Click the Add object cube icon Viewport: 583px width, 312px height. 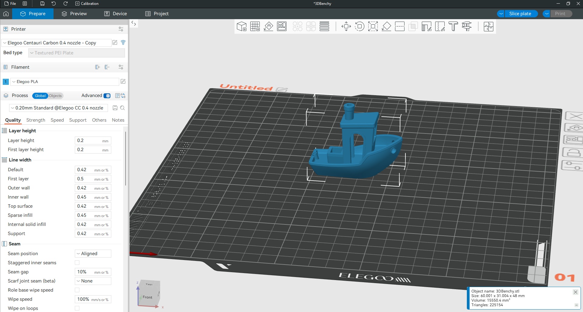tap(241, 26)
